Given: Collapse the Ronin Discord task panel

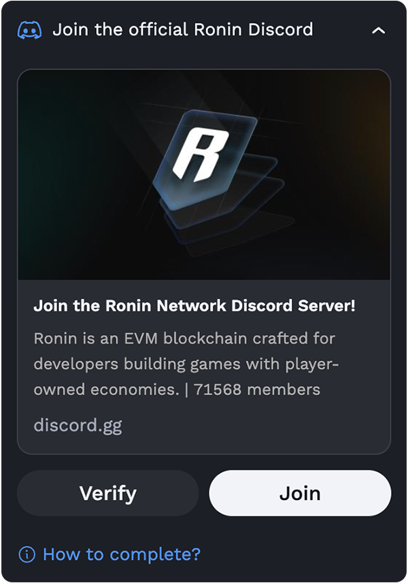Looking at the screenshot, I should pyautogui.click(x=378, y=31).
